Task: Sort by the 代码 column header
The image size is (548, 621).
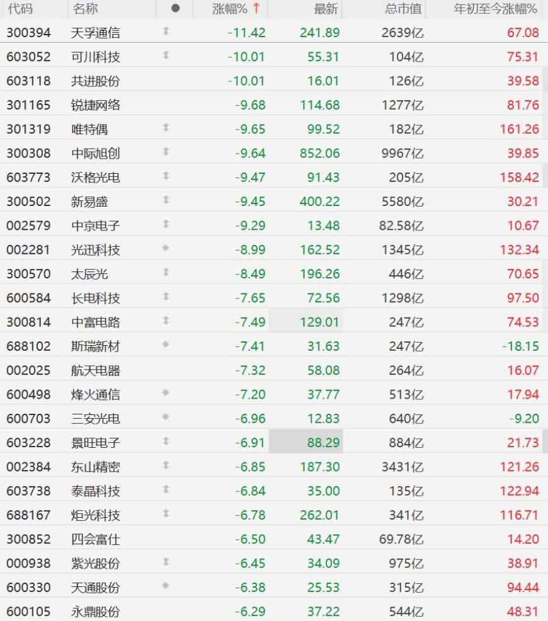Action: click(20, 8)
